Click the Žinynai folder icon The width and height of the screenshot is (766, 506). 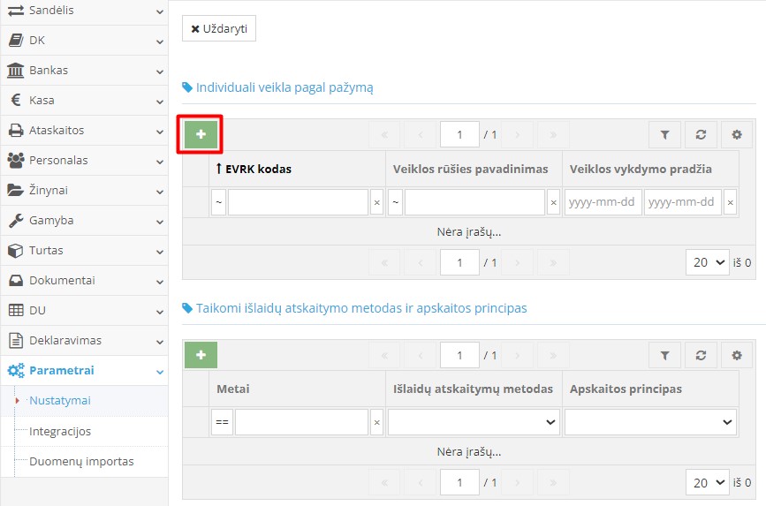pos(16,191)
